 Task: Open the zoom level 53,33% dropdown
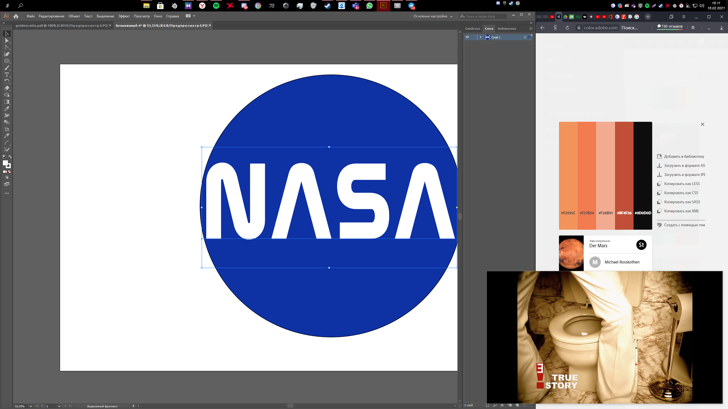coord(31,406)
